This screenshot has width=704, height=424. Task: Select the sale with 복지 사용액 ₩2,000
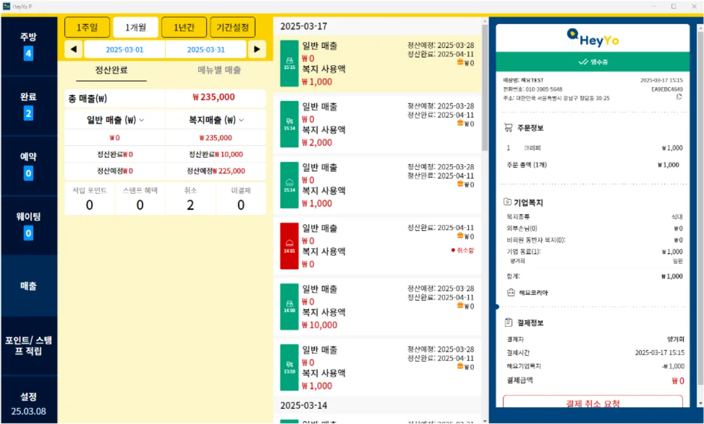(378, 124)
